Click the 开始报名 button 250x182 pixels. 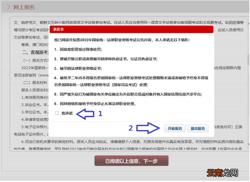[x=175, y=128]
